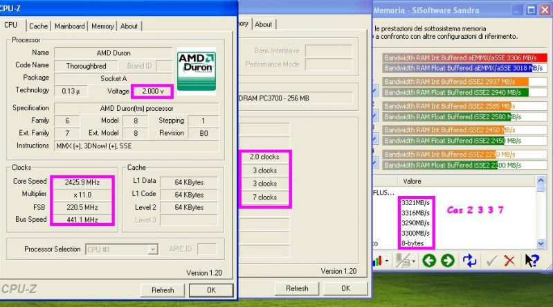
Task: Click the Name field showing AMD Duron
Action: [114, 53]
